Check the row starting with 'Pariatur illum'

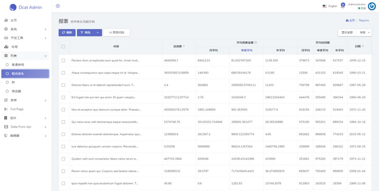63,61
